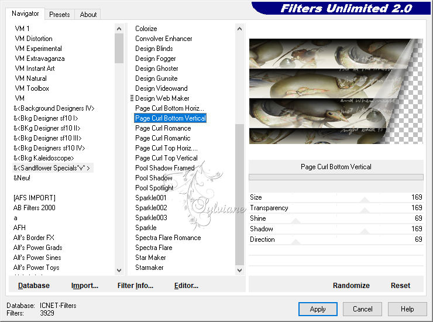
Task: Click the filter list scrollbar thumb
Action: (239, 193)
